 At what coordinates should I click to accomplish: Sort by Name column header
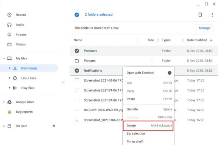coord(78,40)
